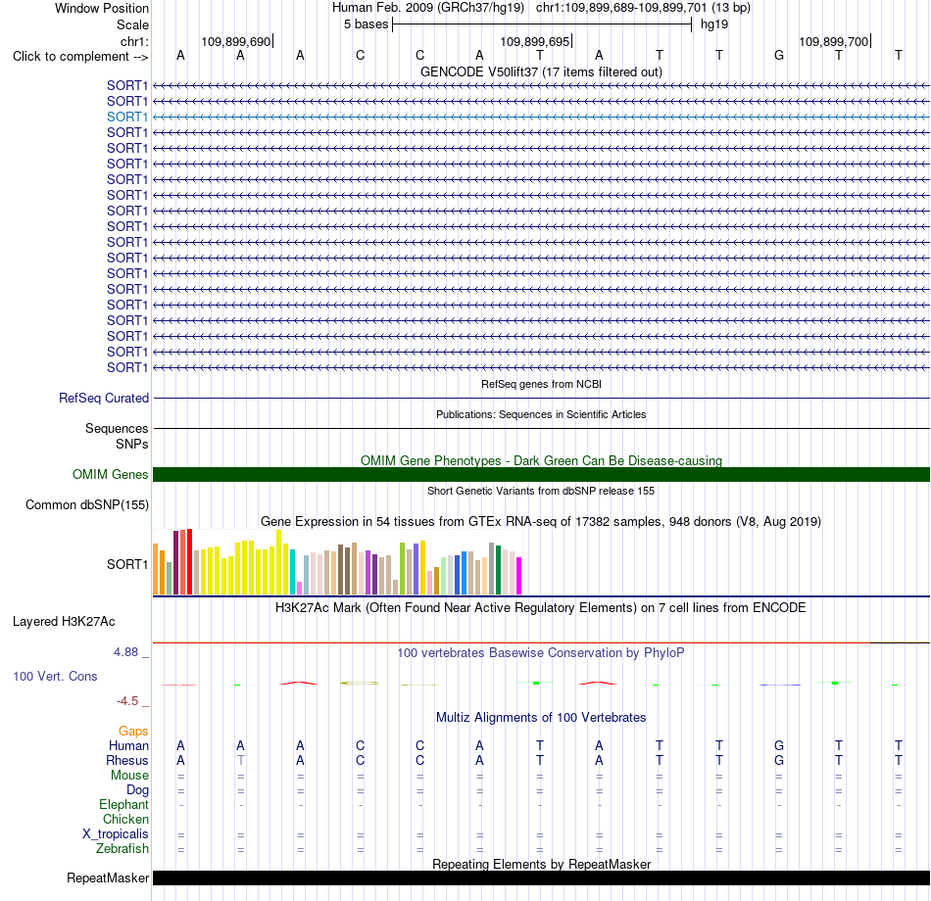Click the cyan bar in GTEx chart
The height and width of the screenshot is (901, 931).
[x=293, y=572]
